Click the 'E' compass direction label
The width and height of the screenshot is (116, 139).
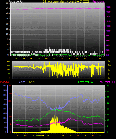click(x=109, y=74)
